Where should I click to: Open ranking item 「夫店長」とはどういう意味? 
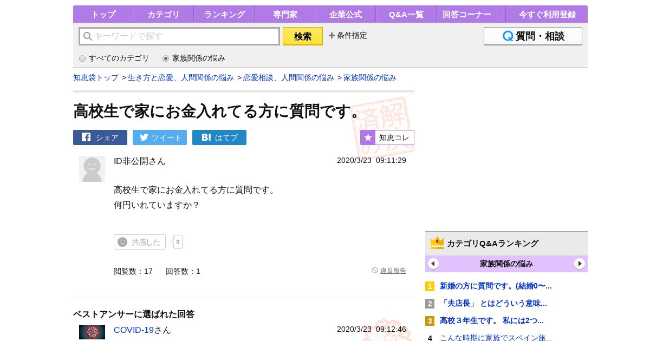(493, 303)
